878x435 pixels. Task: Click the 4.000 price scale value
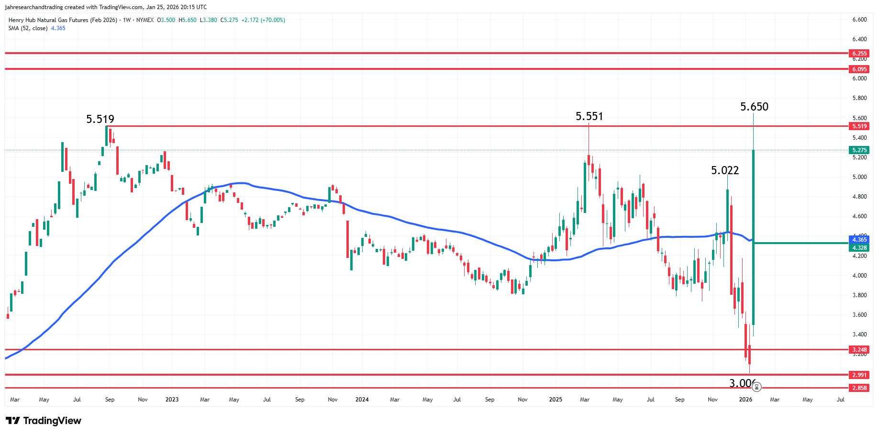click(x=859, y=276)
